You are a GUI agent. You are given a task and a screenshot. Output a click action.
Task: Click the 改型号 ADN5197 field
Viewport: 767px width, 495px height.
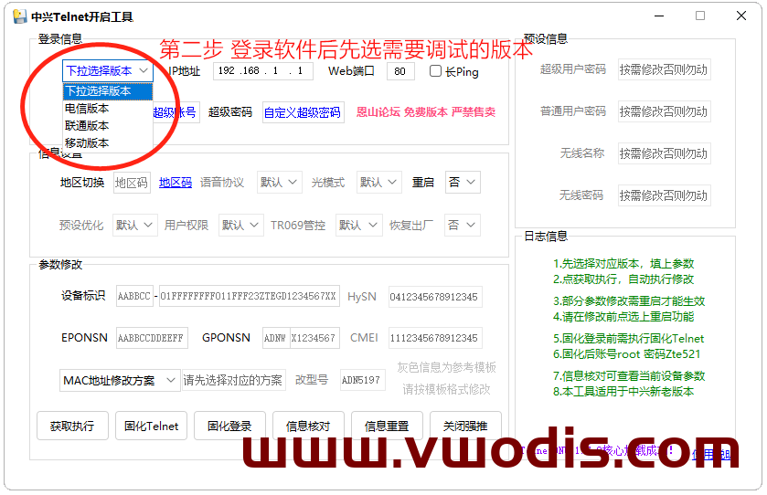click(362, 380)
